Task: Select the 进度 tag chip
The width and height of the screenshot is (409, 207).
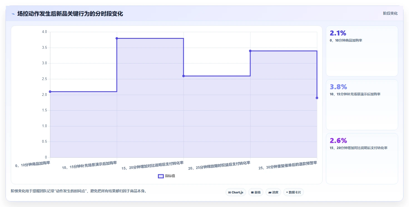Action: pos(273,192)
